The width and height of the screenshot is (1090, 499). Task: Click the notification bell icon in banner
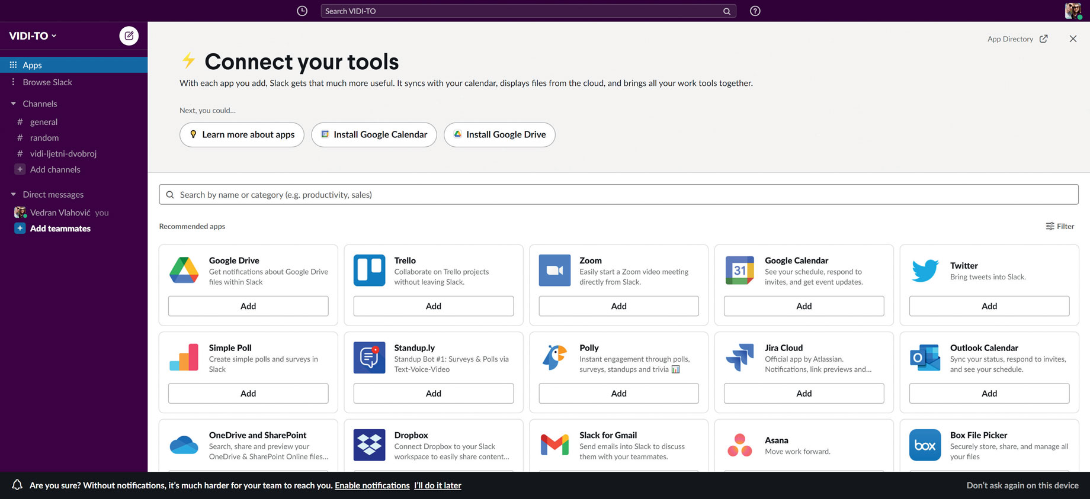[x=17, y=485]
